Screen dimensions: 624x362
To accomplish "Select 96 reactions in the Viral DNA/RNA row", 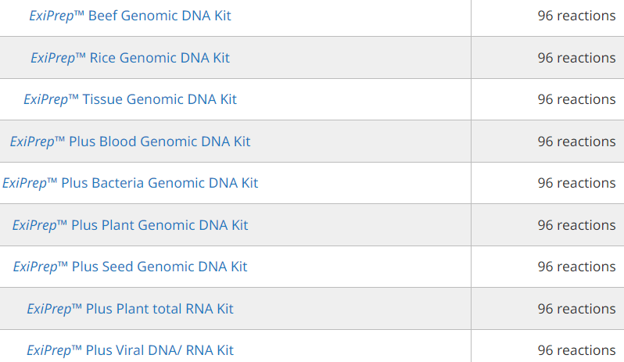I will [x=576, y=350].
